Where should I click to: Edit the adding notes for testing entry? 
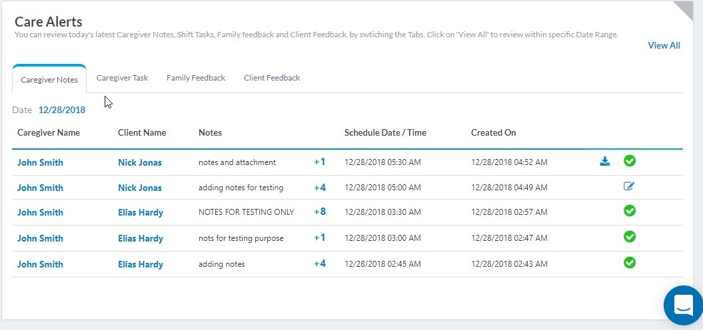[629, 186]
